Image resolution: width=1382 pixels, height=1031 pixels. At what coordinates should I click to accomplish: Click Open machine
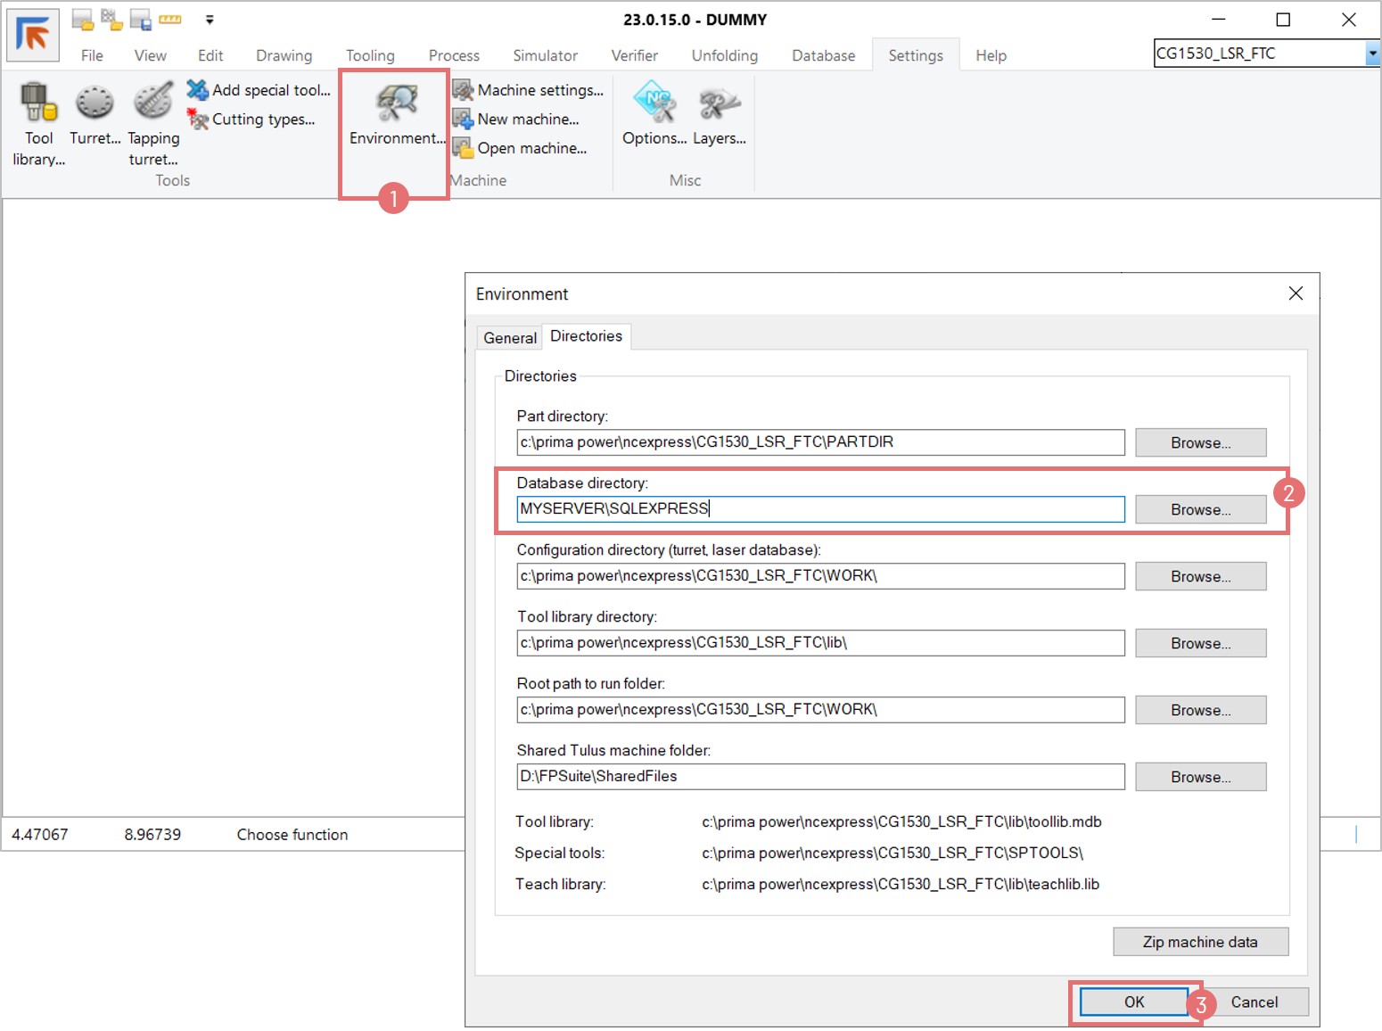521,148
